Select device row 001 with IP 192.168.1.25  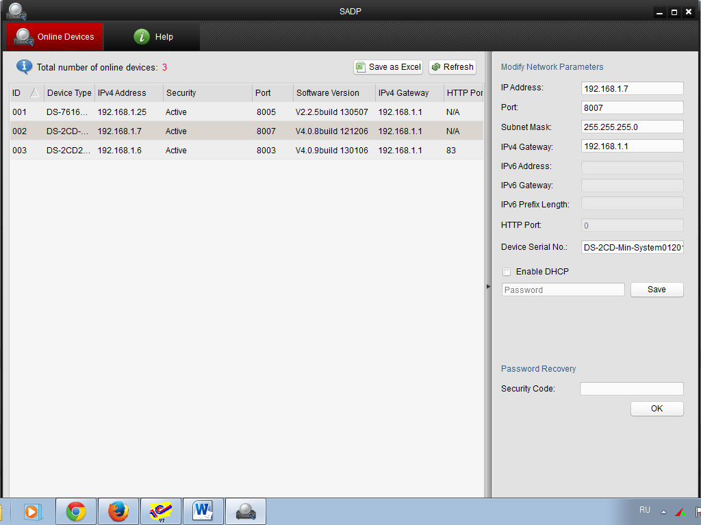pos(246,112)
